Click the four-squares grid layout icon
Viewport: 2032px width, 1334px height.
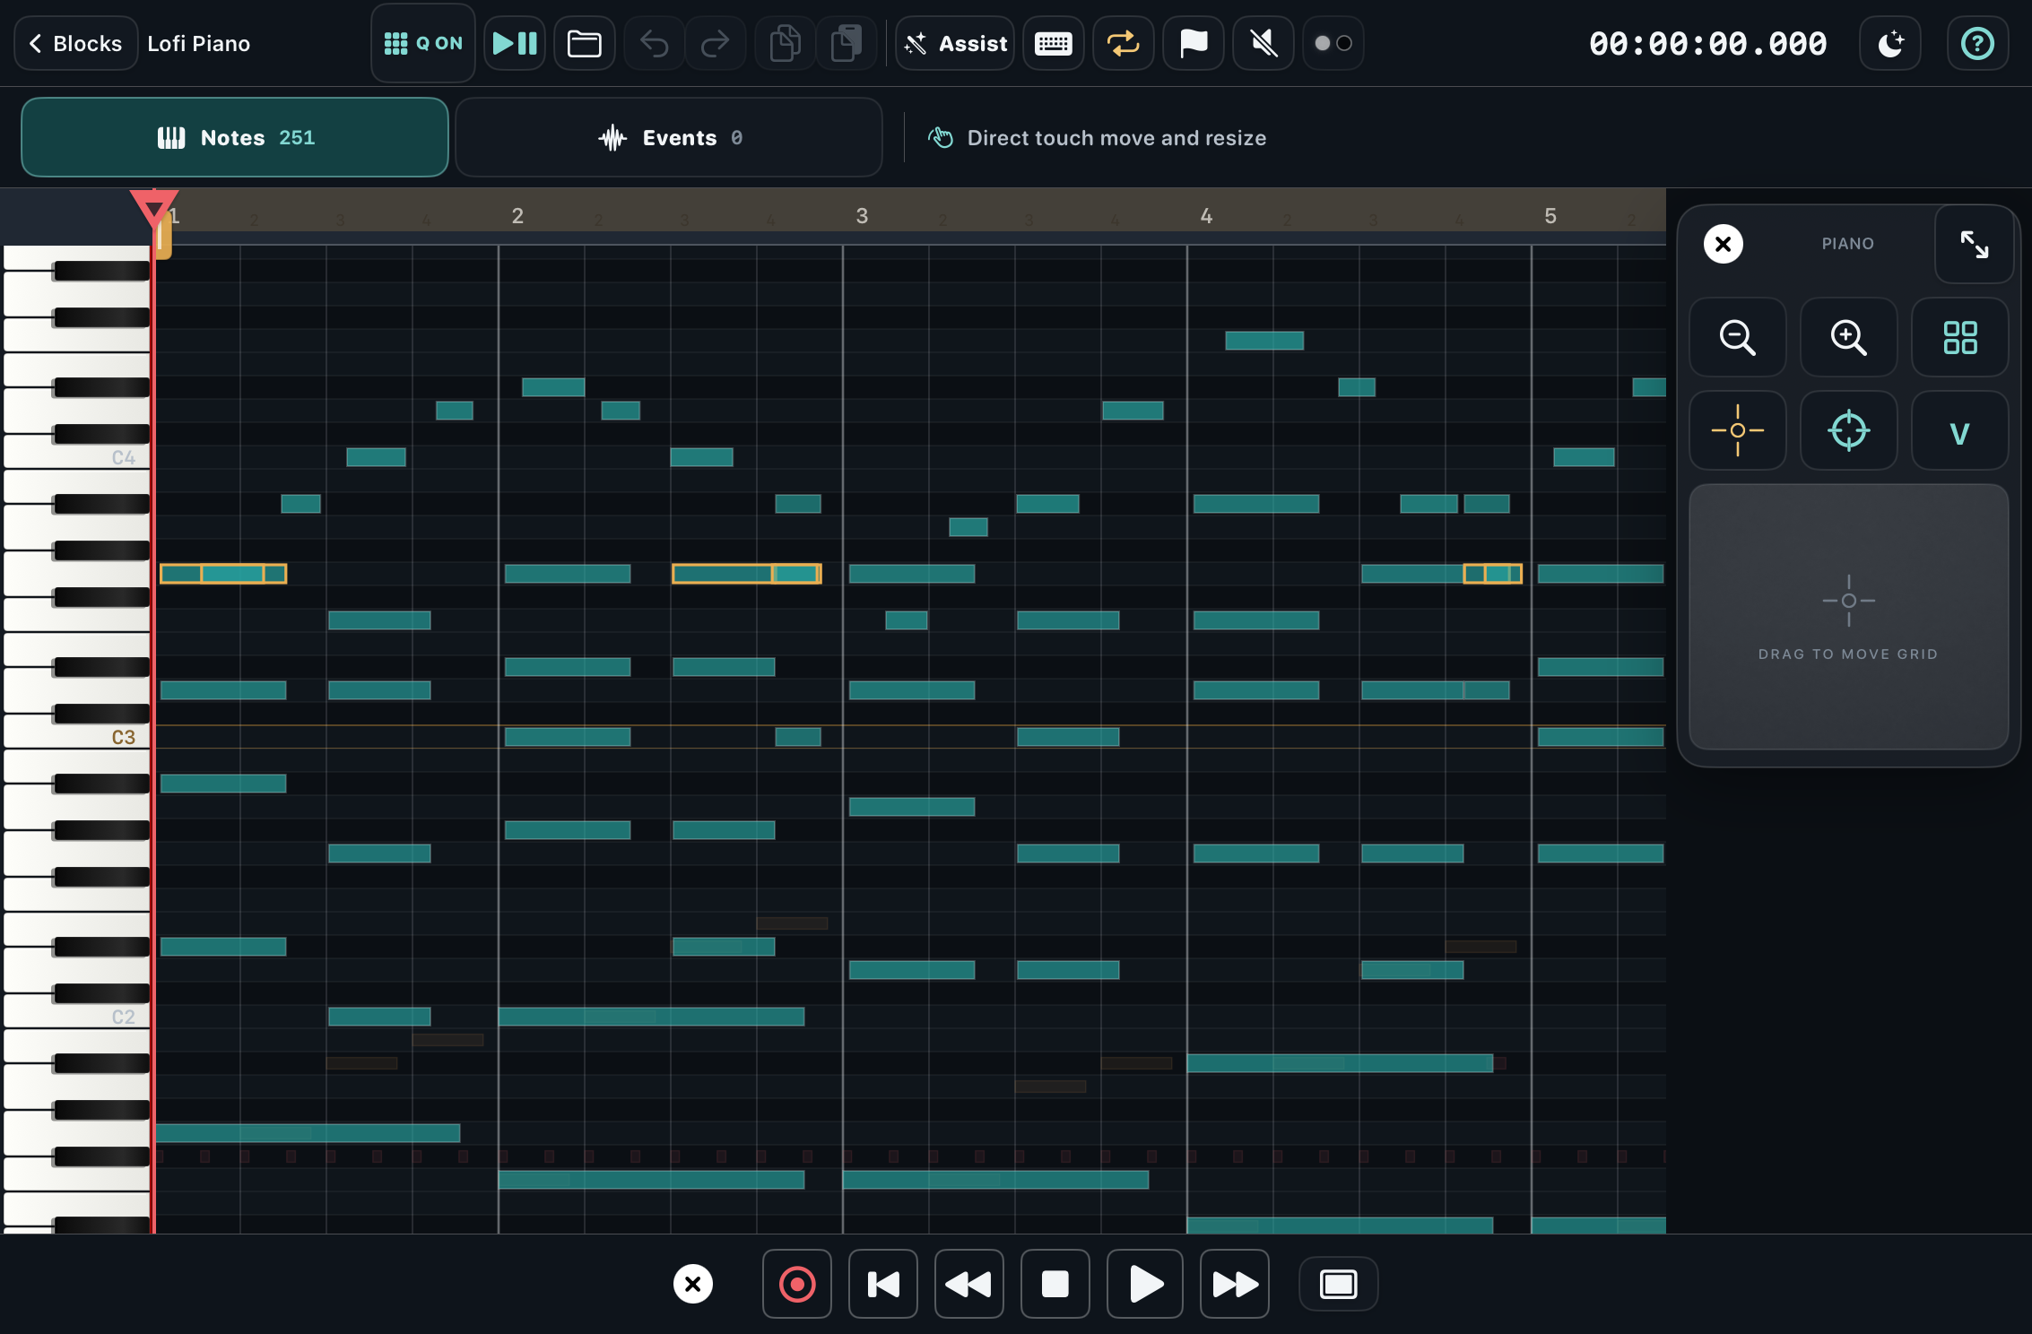click(1959, 338)
